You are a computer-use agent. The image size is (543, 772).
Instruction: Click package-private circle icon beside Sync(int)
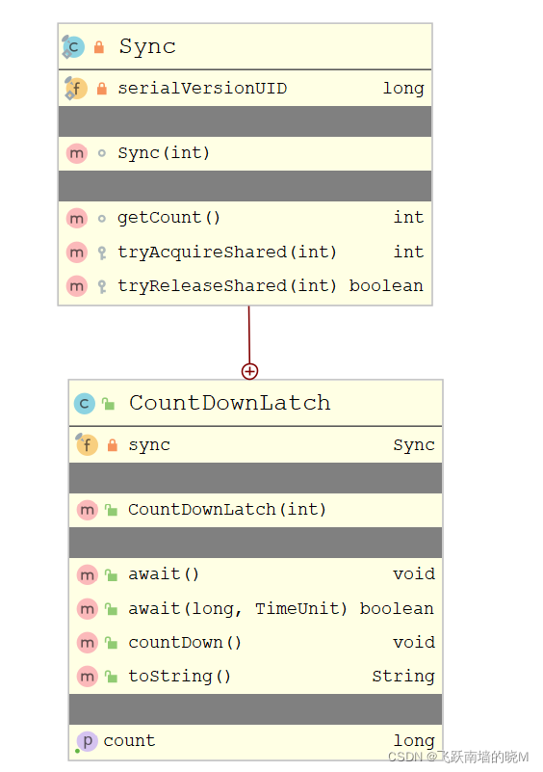(102, 153)
